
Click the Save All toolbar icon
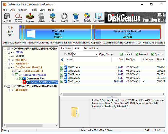(7, 18)
